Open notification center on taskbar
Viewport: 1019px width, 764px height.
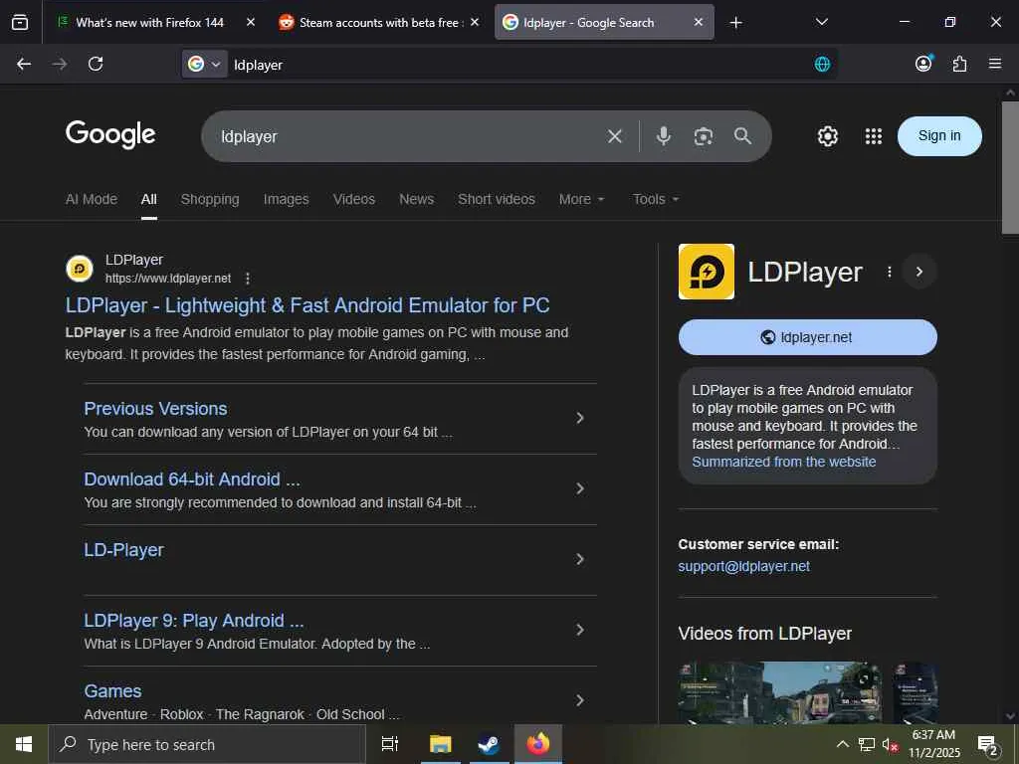pos(988,745)
